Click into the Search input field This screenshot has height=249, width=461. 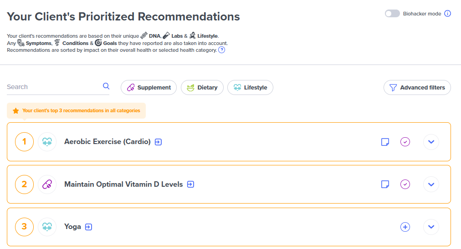[x=52, y=87]
